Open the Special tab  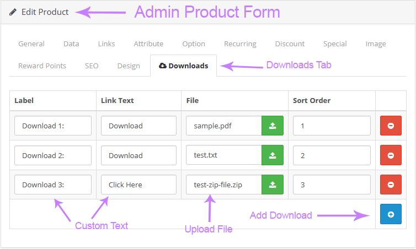point(335,44)
